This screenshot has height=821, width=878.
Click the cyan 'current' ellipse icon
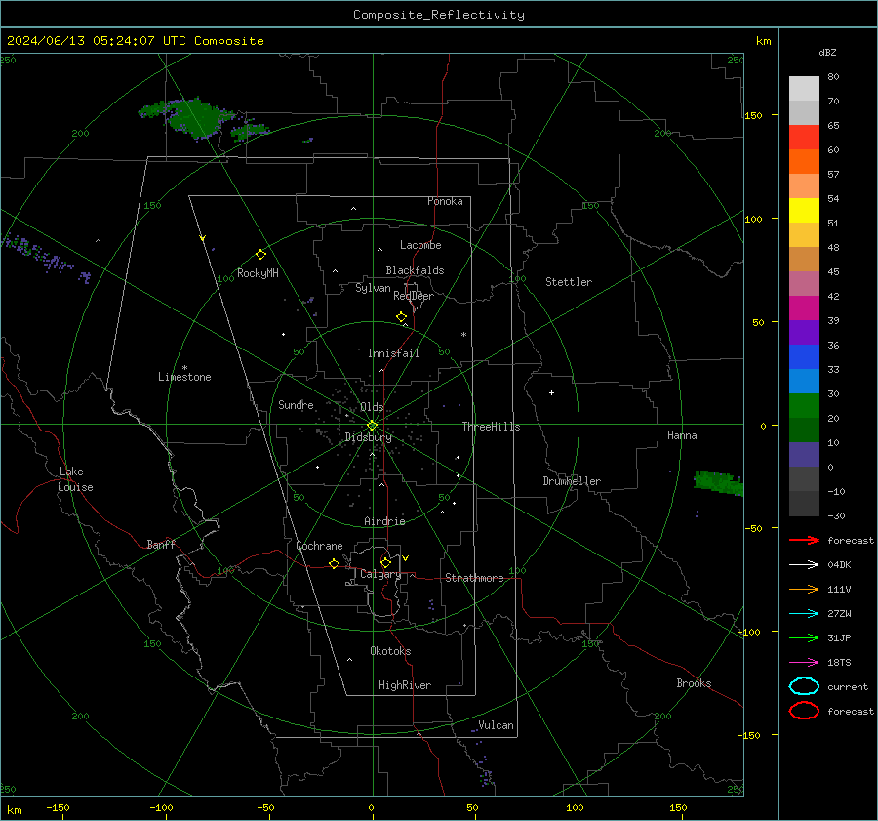[804, 686]
